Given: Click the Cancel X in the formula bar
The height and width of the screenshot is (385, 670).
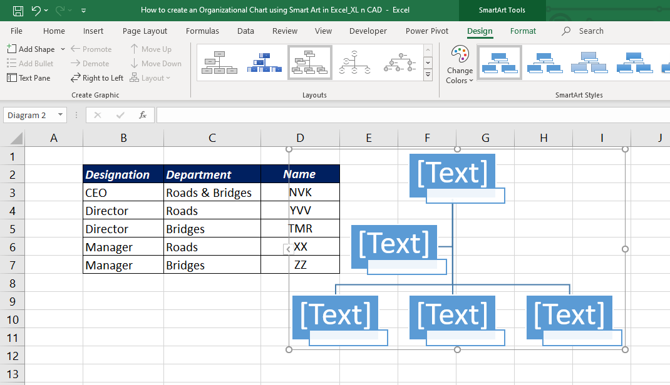Looking at the screenshot, I should (98, 115).
